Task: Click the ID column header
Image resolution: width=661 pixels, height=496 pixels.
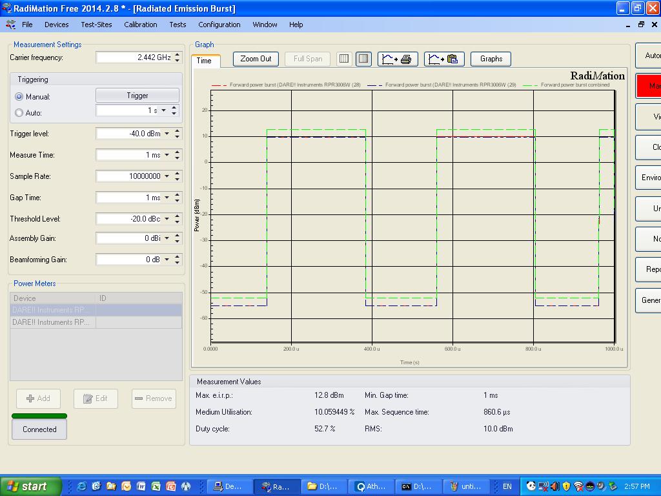Action: coord(139,298)
